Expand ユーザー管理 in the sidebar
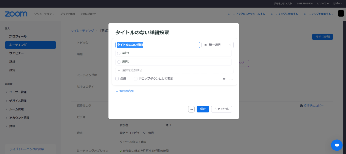The height and width of the screenshot is (154, 346). point(18,92)
